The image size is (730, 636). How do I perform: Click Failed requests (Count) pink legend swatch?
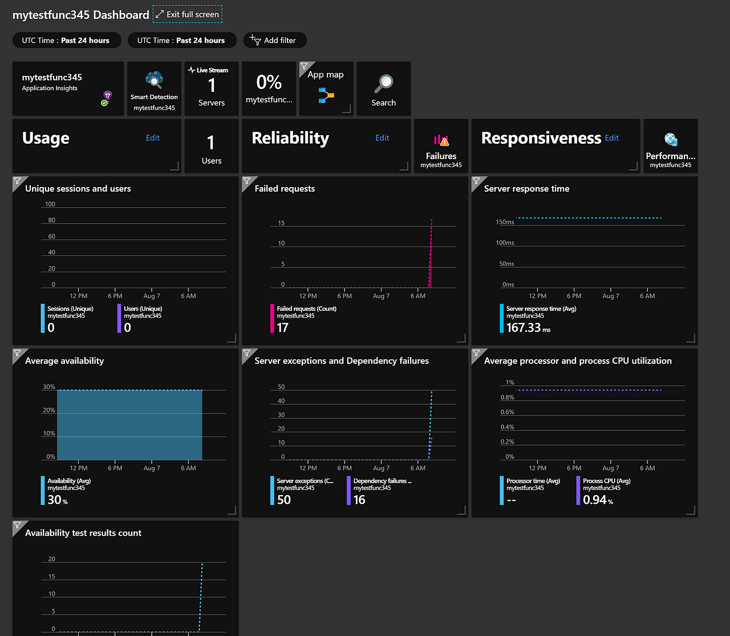click(272, 318)
